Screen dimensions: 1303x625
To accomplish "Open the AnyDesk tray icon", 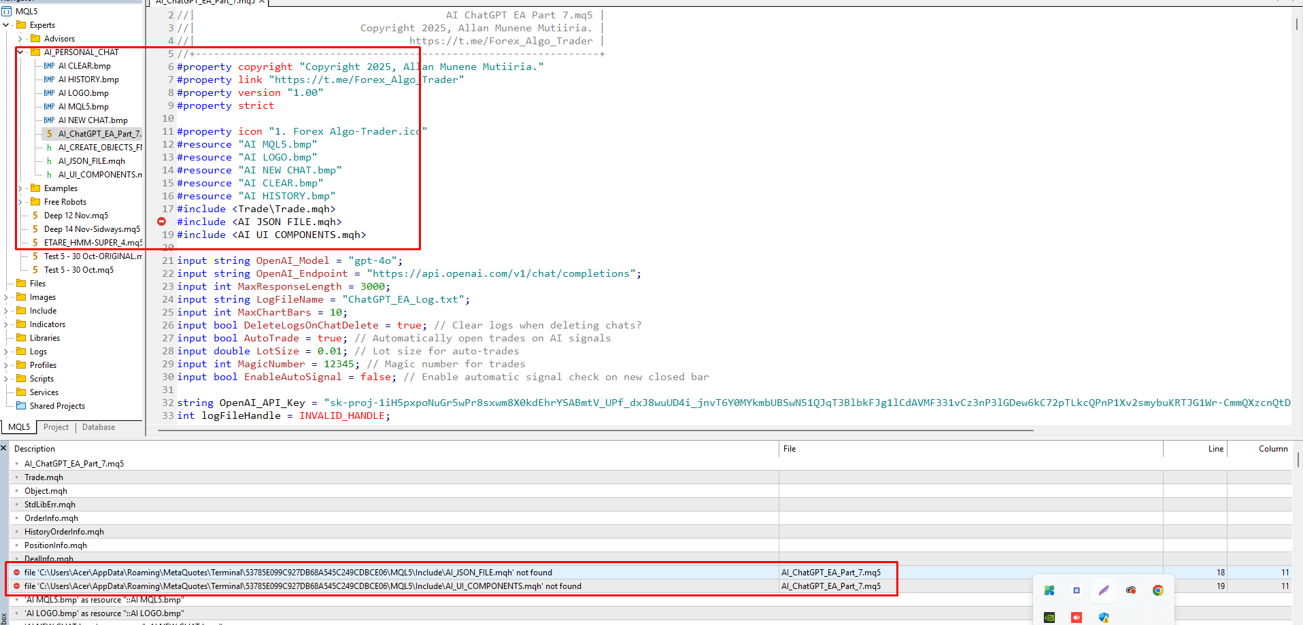I will pyautogui.click(x=1077, y=618).
